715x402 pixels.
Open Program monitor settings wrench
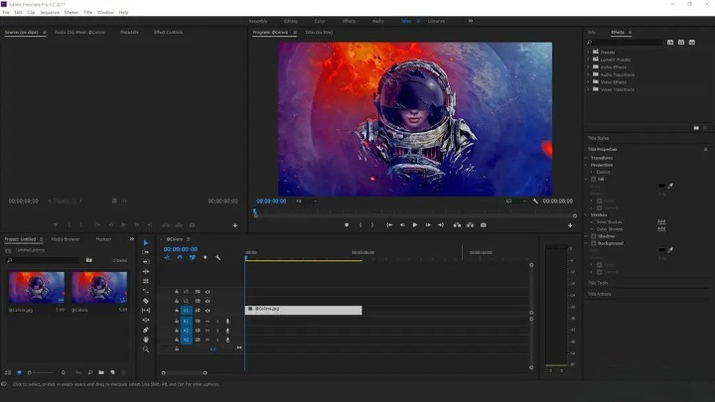click(x=535, y=201)
